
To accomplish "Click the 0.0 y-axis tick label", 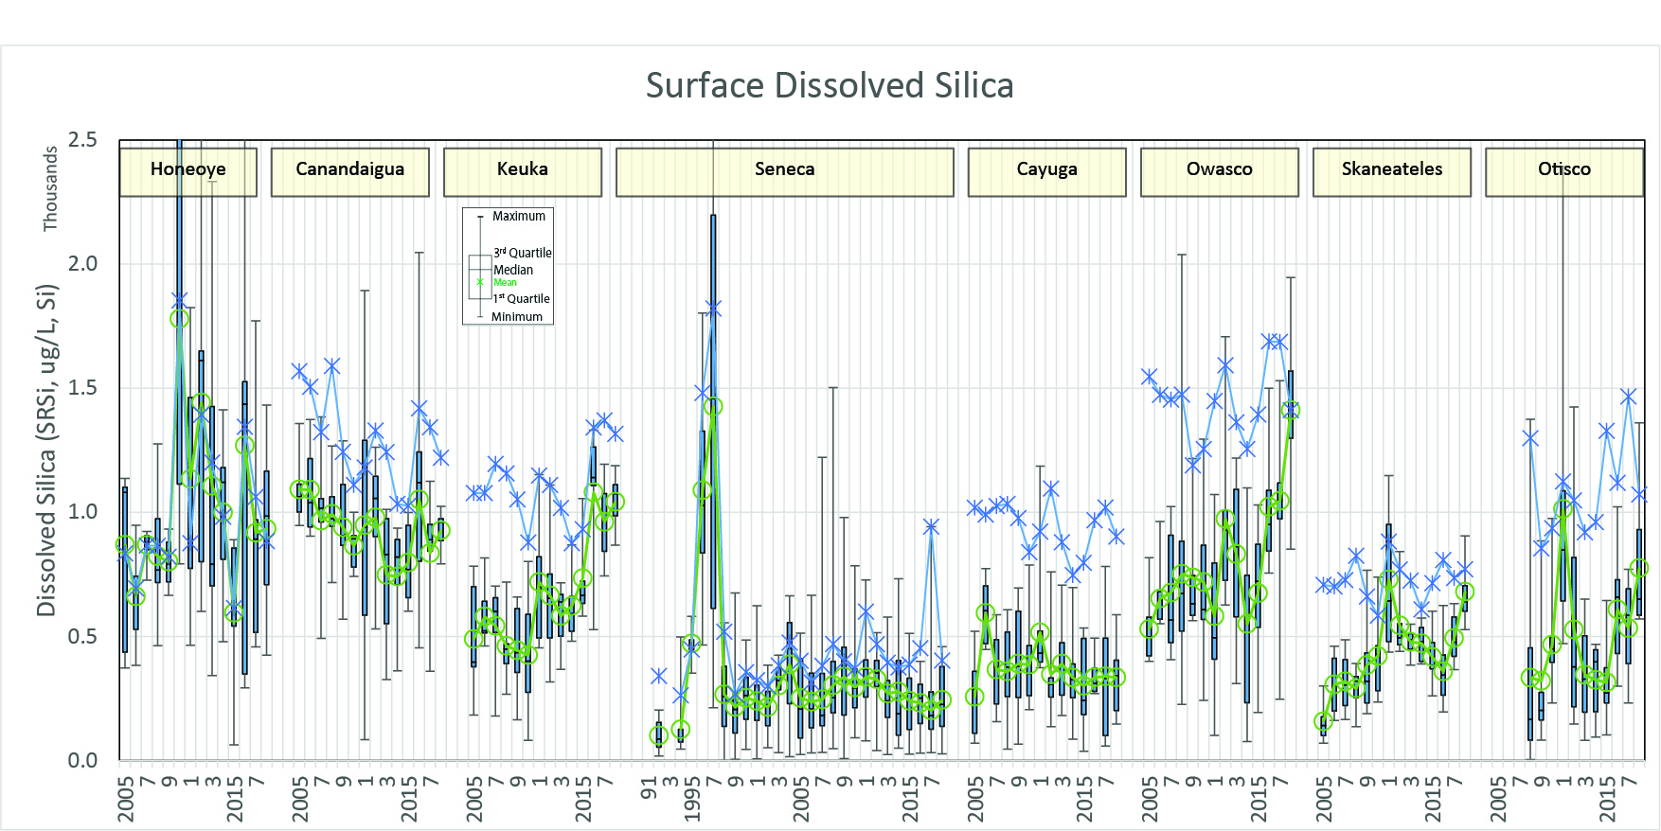I will (82, 760).
